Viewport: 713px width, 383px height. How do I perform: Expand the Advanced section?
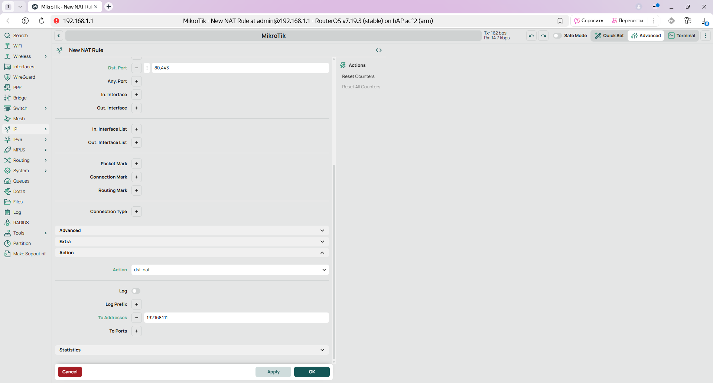(x=192, y=230)
